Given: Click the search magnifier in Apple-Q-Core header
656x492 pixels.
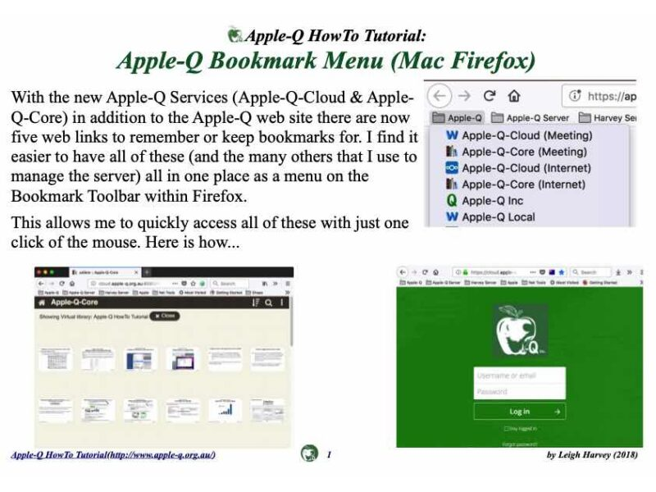Looking at the screenshot, I should (269, 303).
